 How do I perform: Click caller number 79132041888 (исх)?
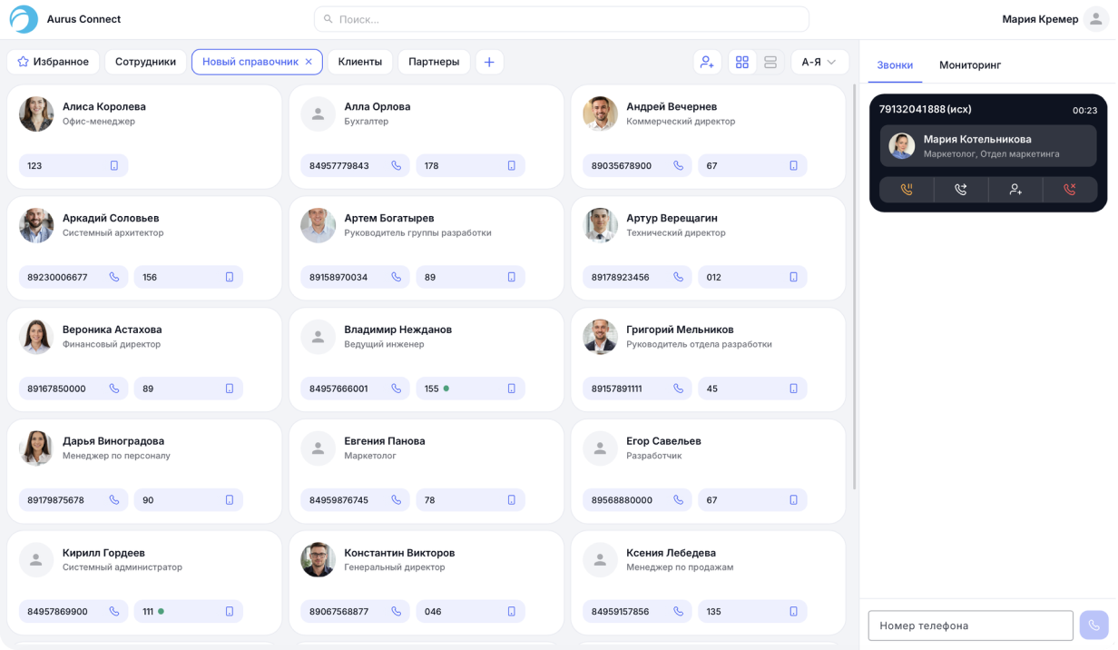[x=925, y=110]
